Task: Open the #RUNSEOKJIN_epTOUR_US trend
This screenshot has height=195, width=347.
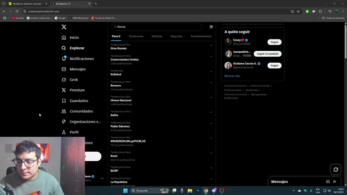Action: click(x=128, y=141)
